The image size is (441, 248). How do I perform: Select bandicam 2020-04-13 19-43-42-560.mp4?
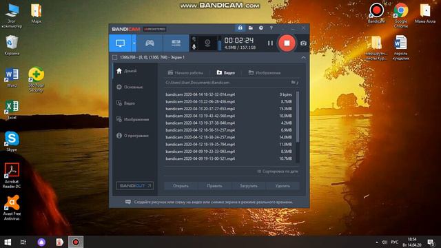tap(229, 116)
